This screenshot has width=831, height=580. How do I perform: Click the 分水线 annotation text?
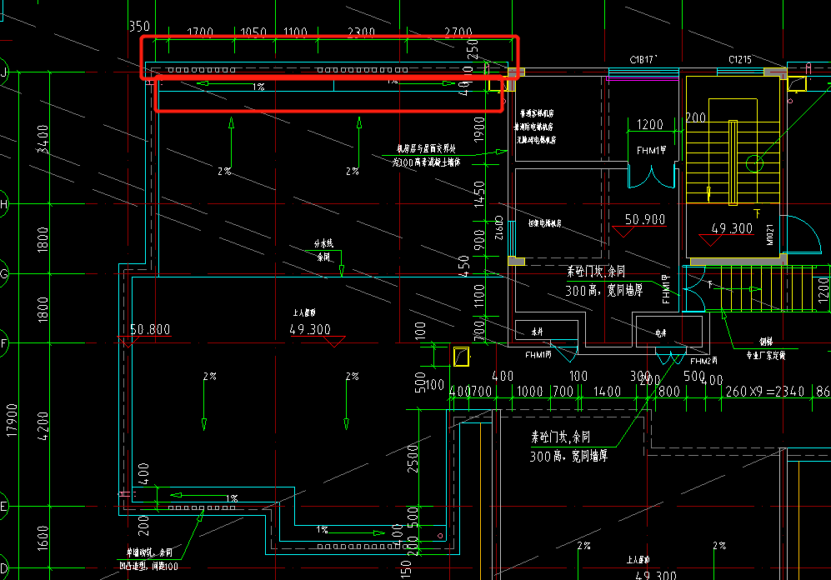tap(323, 243)
